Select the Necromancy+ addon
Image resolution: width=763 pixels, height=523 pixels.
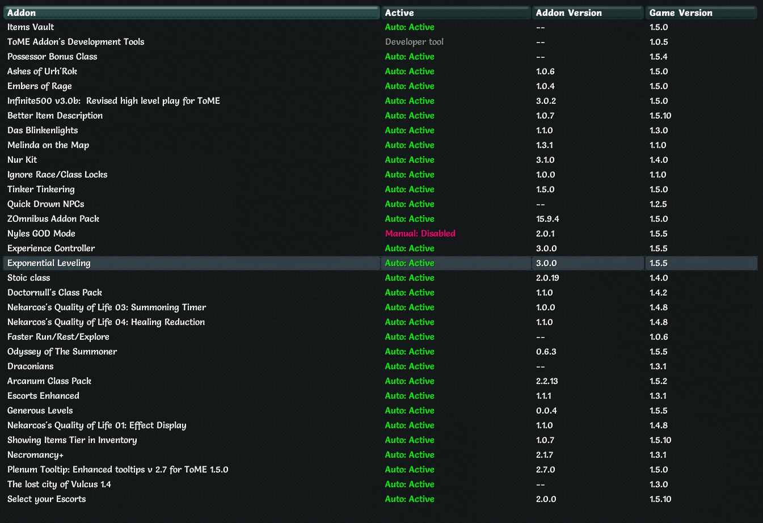click(35, 455)
